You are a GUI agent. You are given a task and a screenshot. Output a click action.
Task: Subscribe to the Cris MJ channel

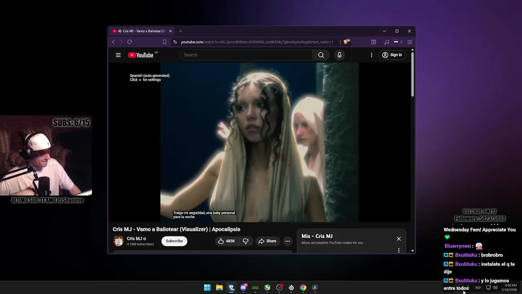coord(174,241)
